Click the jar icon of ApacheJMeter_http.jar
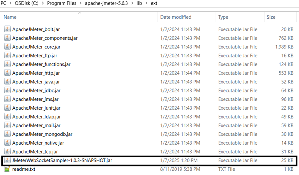This screenshot has height=175, width=299. [7, 73]
